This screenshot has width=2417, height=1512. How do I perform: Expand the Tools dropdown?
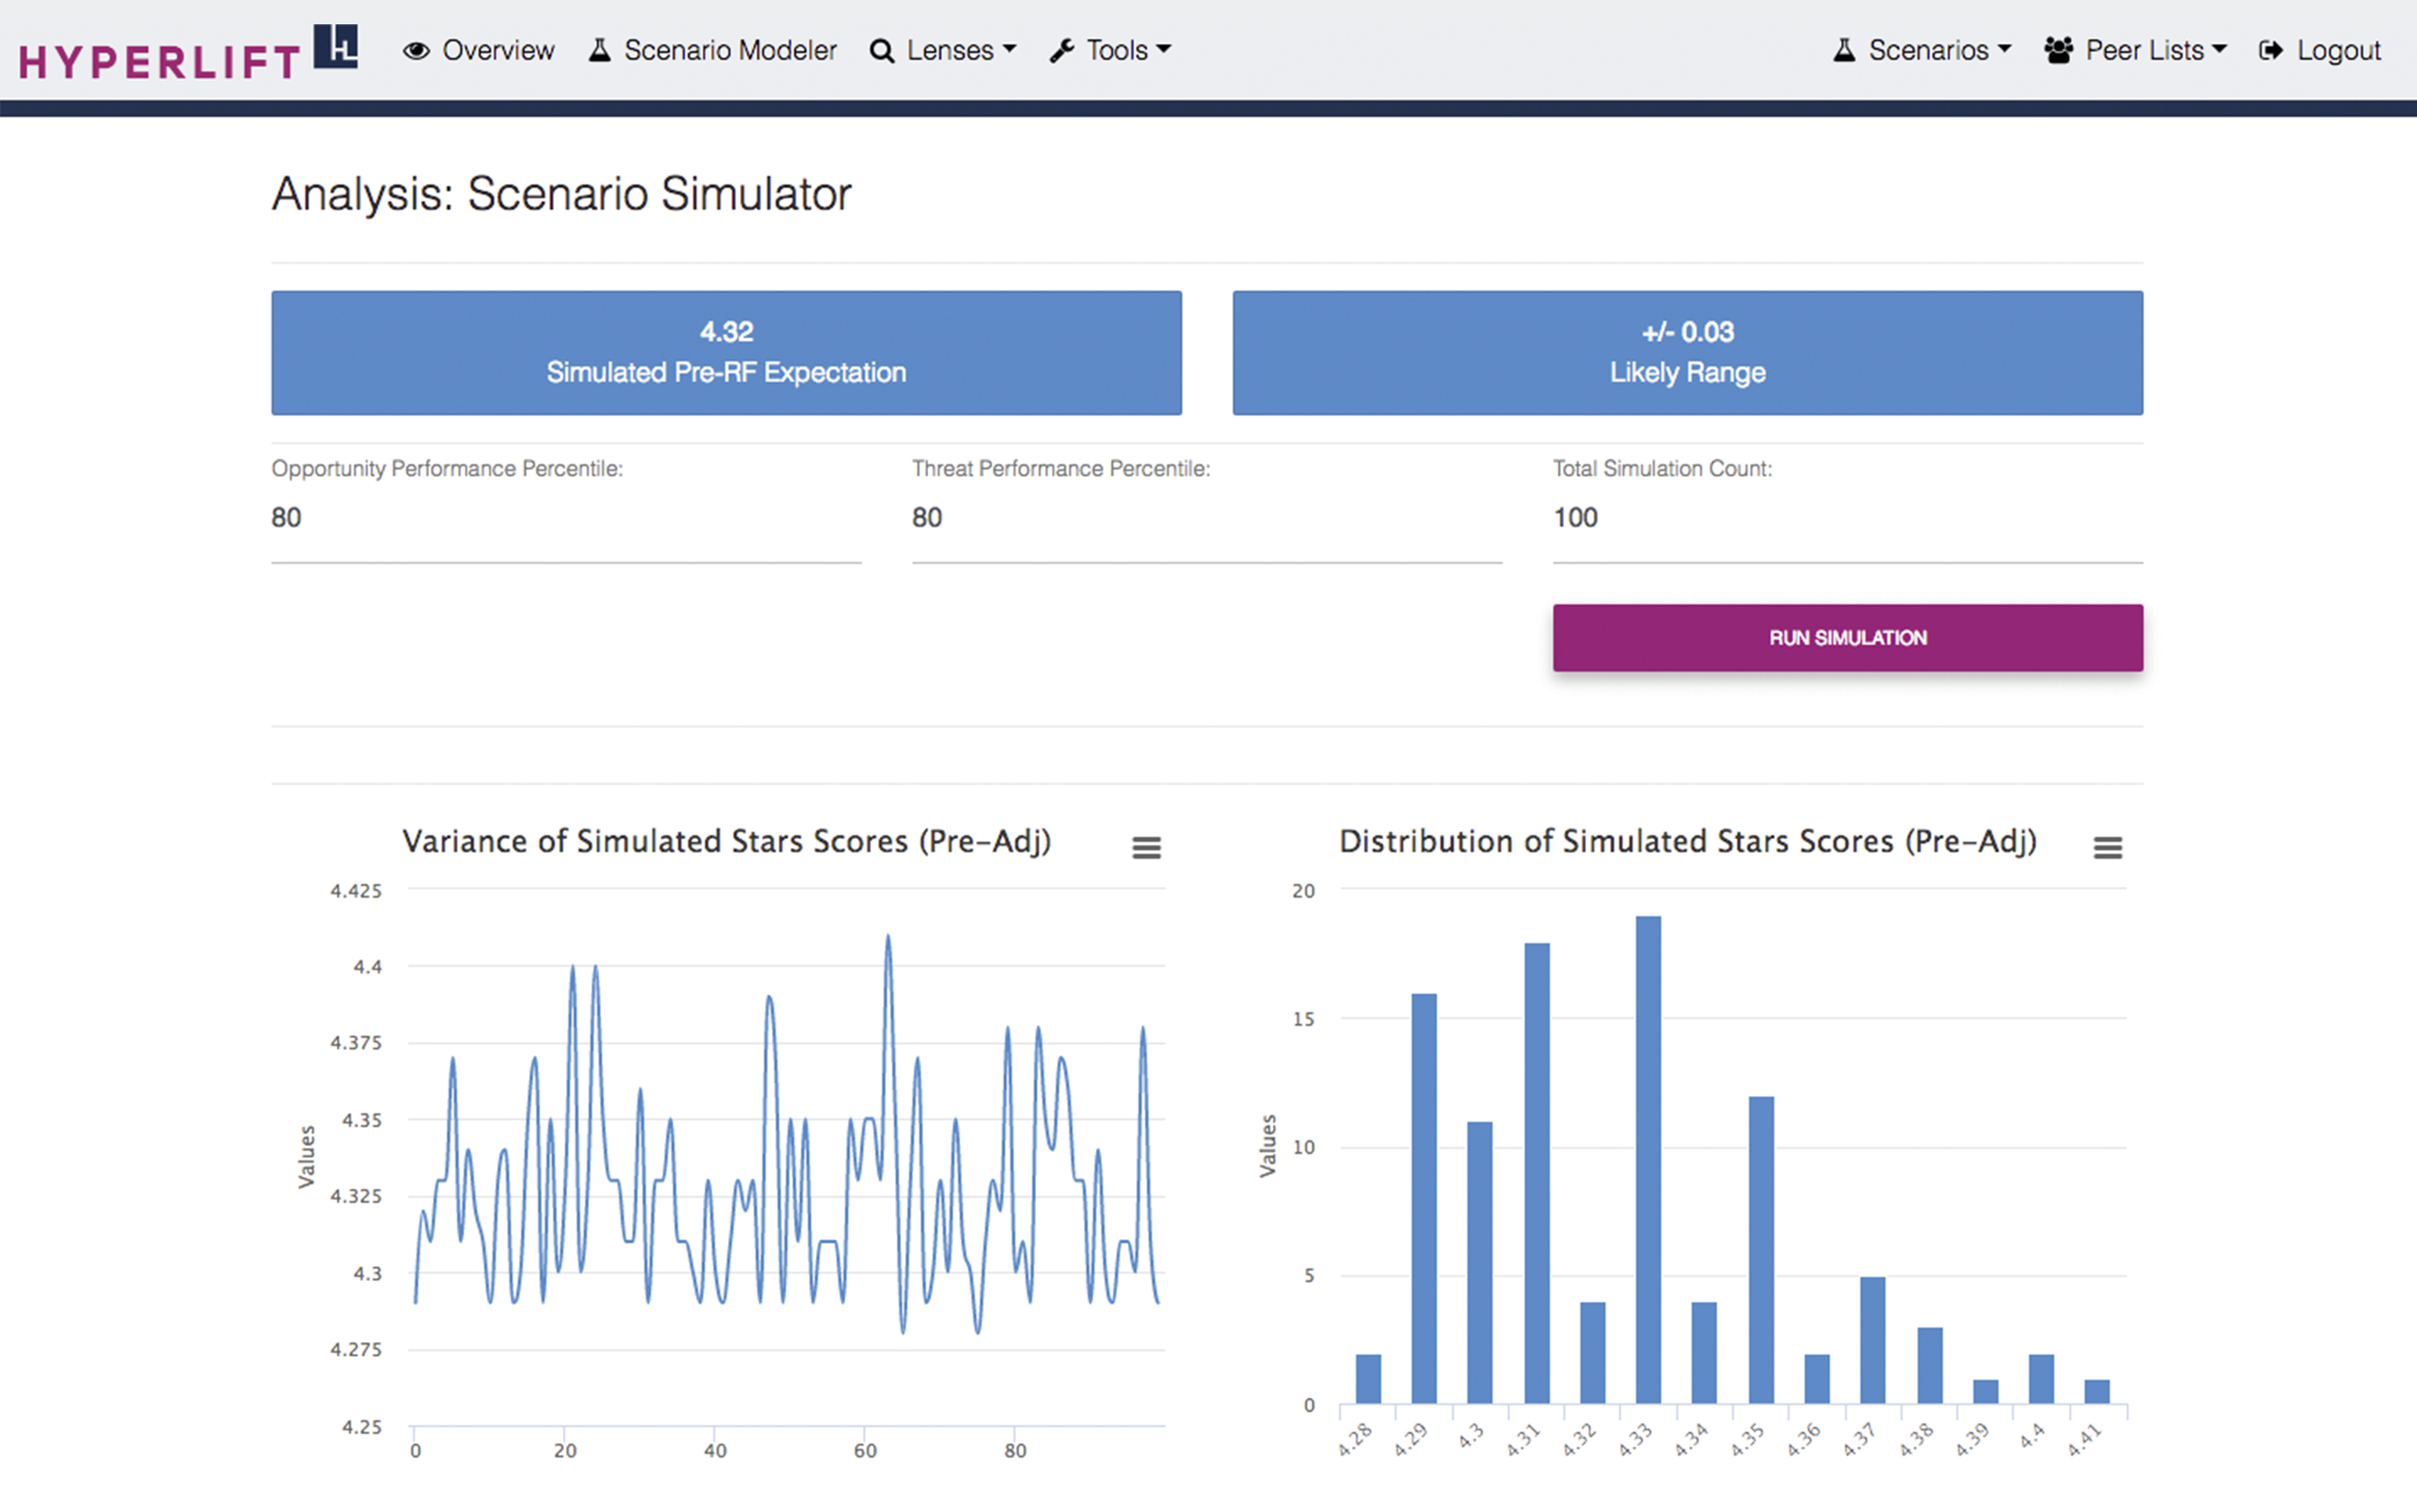[x=1126, y=50]
